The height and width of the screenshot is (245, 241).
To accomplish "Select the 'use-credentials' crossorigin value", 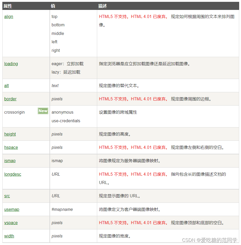I will [66, 121].
